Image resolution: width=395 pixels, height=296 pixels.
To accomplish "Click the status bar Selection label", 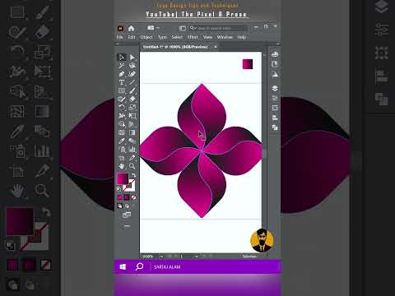I will pyautogui.click(x=249, y=257).
